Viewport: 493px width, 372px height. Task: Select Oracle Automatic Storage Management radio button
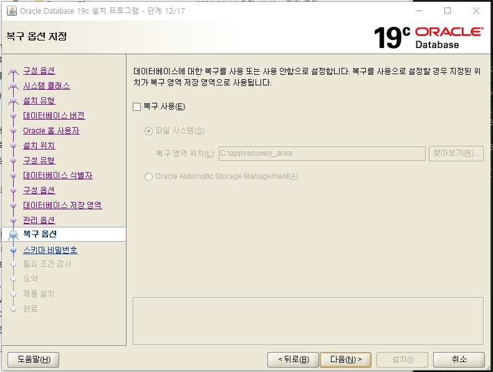148,176
